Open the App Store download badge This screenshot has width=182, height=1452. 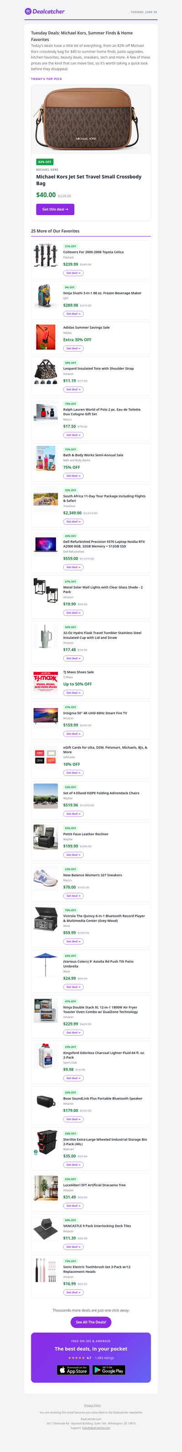tap(73, 1369)
